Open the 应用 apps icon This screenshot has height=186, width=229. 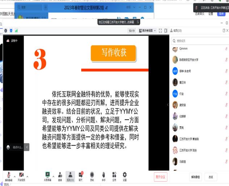tap(114, 175)
